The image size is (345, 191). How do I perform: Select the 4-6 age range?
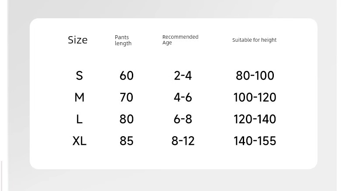click(x=183, y=97)
